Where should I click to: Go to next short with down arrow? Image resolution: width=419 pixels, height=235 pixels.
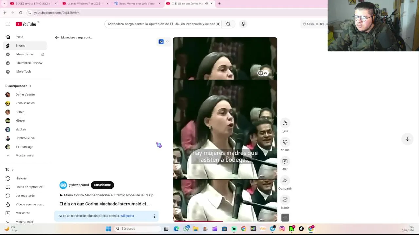pyautogui.click(x=407, y=139)
